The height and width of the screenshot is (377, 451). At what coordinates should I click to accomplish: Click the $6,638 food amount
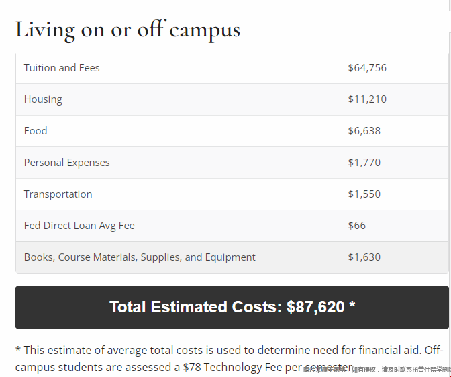tap(364, 131)
